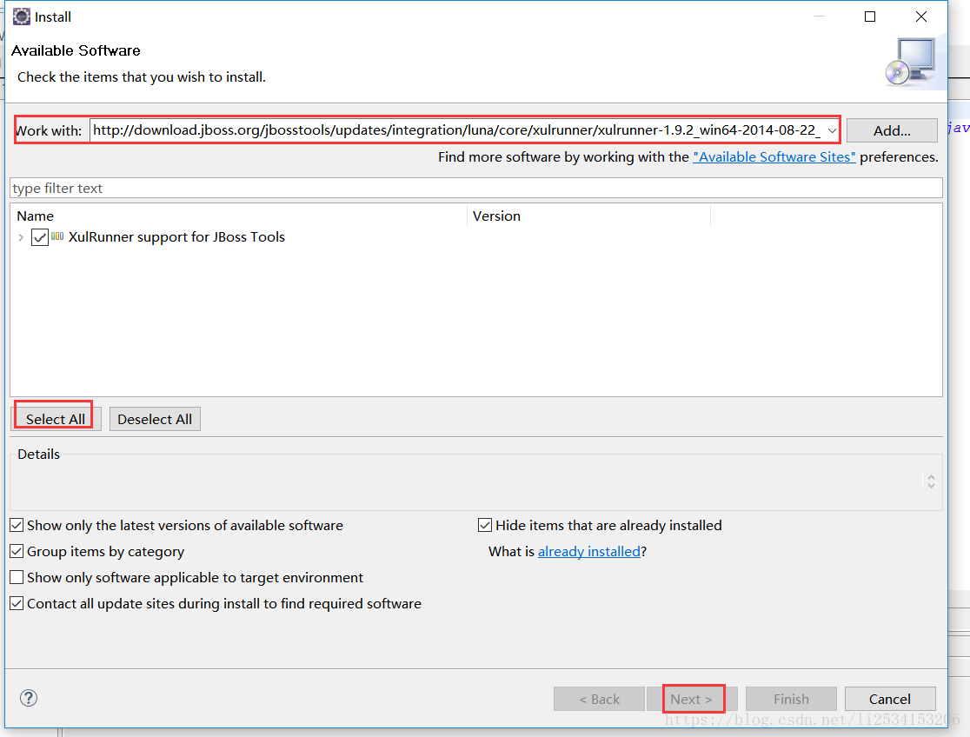This screenshot has height=737, width=970.
Task: Toggle Group items by category checkbox
Action: tap(17, 551)
